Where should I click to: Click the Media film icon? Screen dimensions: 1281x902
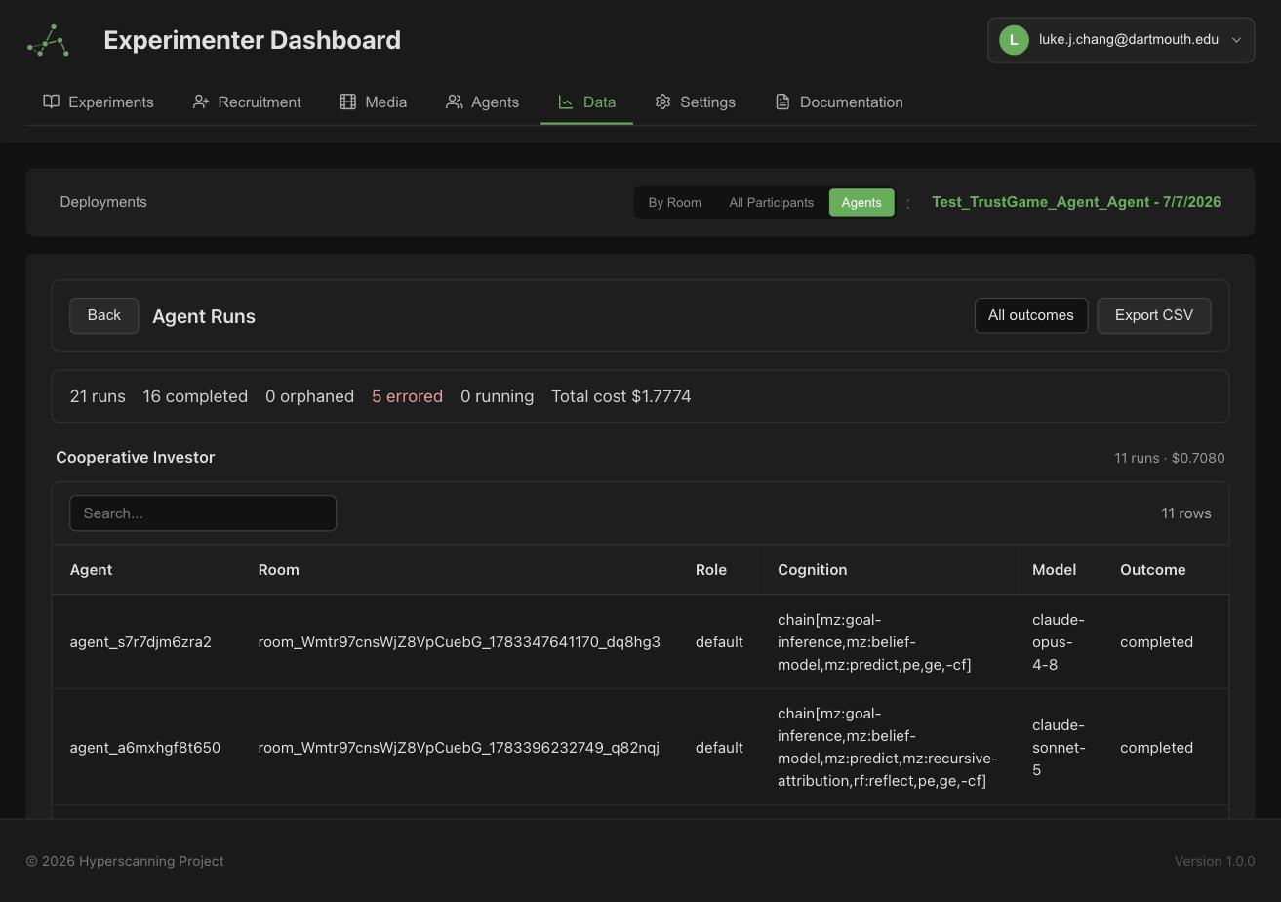pyautogui.click(x=347, y=102)
